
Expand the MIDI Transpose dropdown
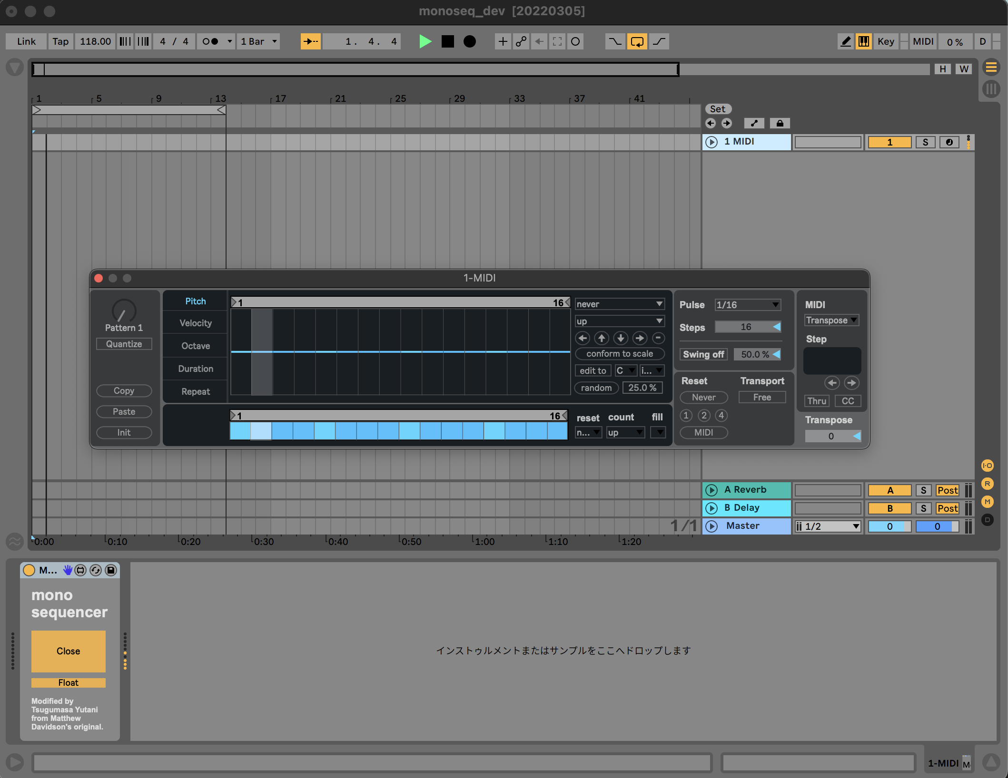click(x=831, y=321)
